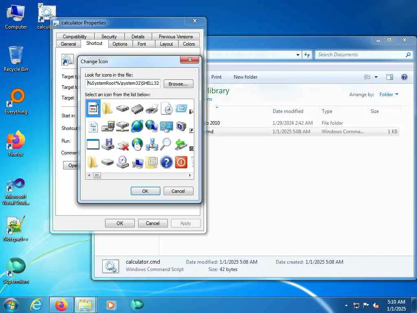Screen dimensions: 417x313
Task: Click the icon file path field
Action: point(123,83)
